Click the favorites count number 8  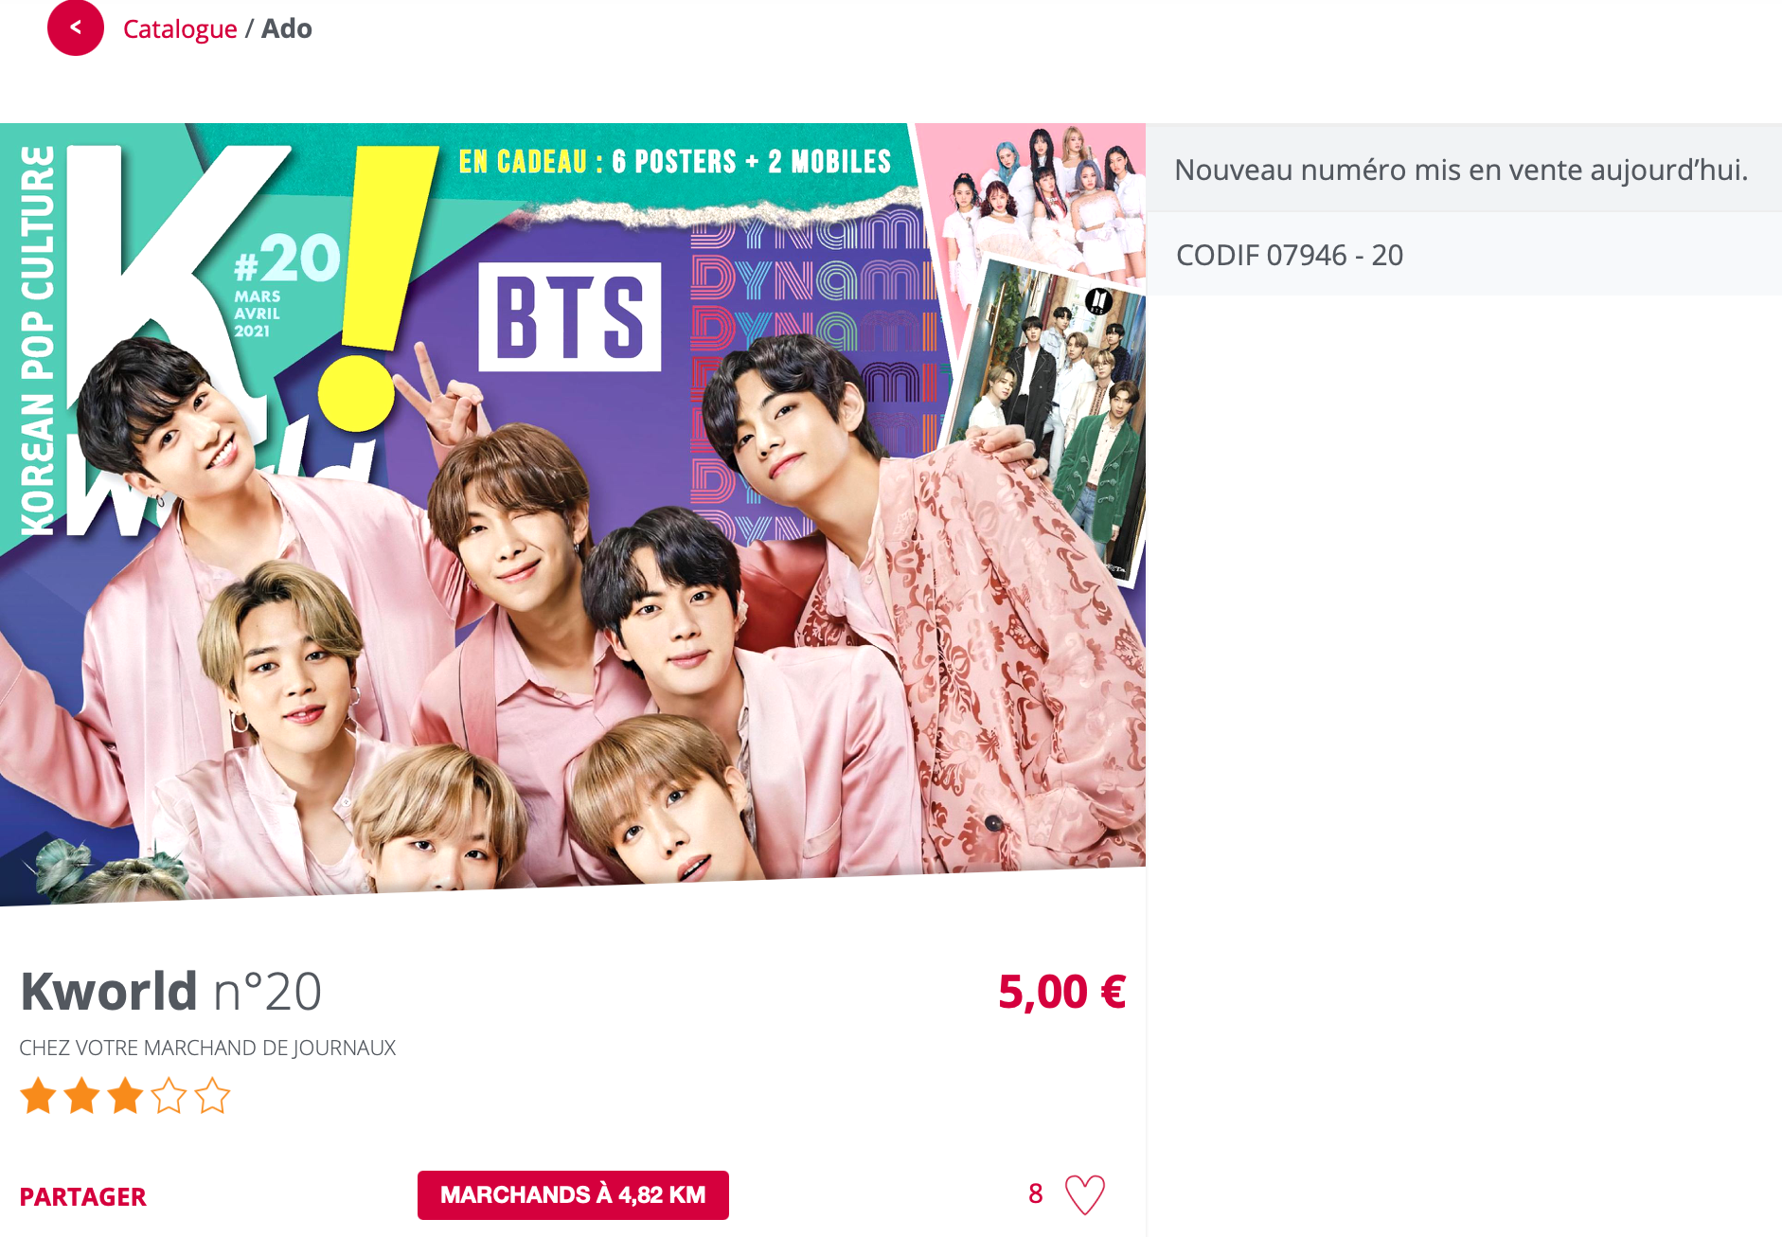1036,1193
